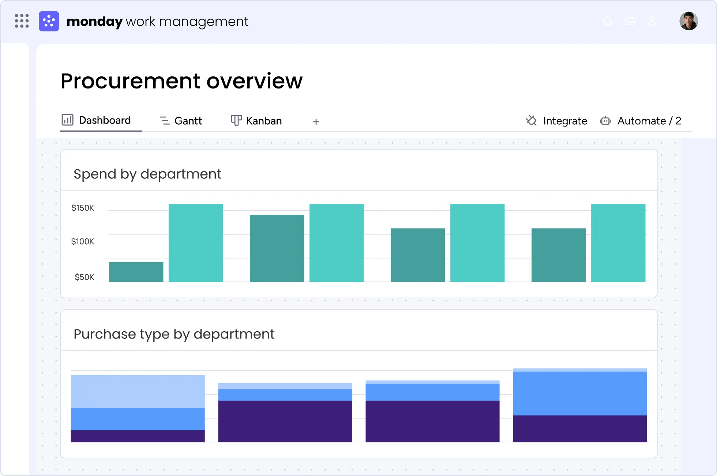Click the Automate robot icon

click(605, 121)
